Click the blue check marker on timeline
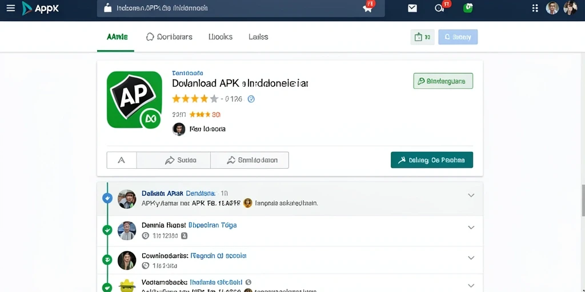Image resolution: width=585 pixels, height=292 pixels. click(107, 198)
